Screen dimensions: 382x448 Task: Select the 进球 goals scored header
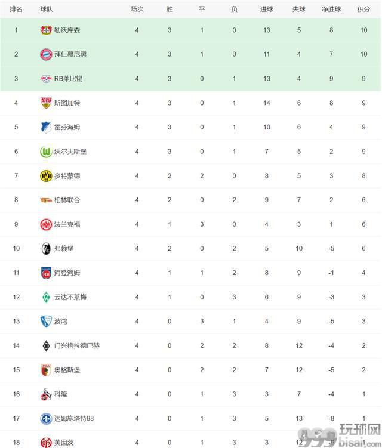pos(266,9)
